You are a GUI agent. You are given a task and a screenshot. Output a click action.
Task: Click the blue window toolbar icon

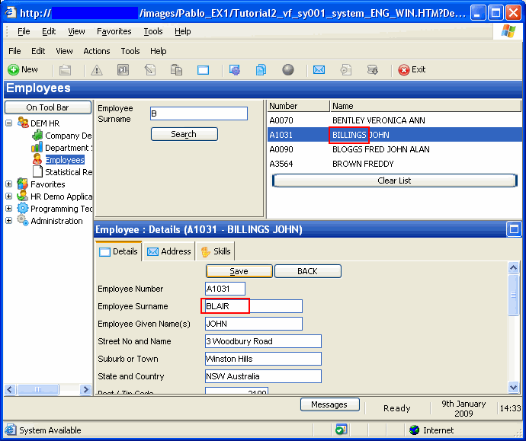203,70
